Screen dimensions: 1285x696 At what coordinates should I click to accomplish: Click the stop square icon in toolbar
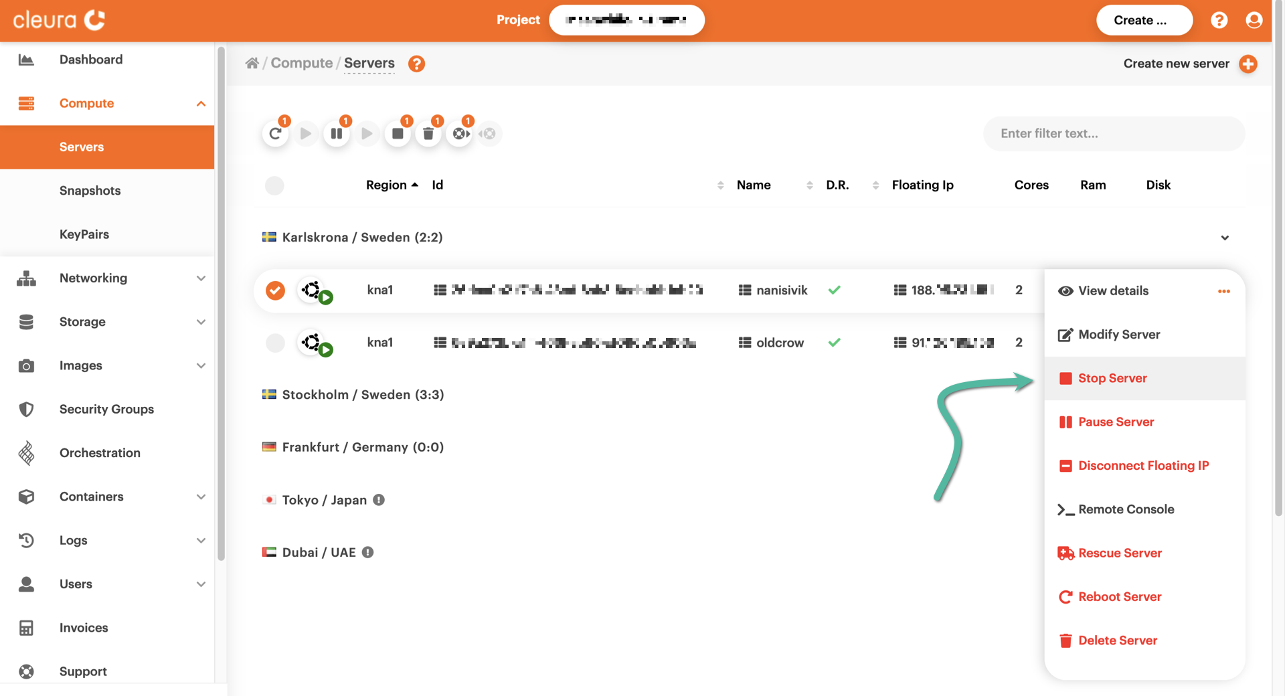(398, 134)
